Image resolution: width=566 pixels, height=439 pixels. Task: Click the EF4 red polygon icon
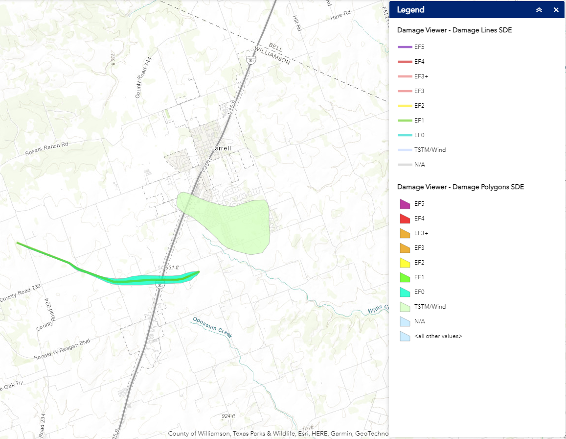point(405,219)
